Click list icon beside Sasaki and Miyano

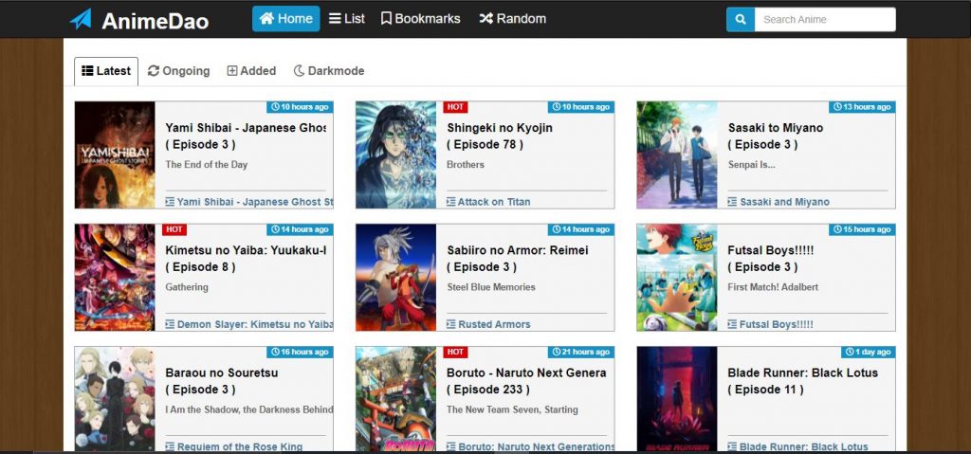pyautogui.click(x=732, y=202)
